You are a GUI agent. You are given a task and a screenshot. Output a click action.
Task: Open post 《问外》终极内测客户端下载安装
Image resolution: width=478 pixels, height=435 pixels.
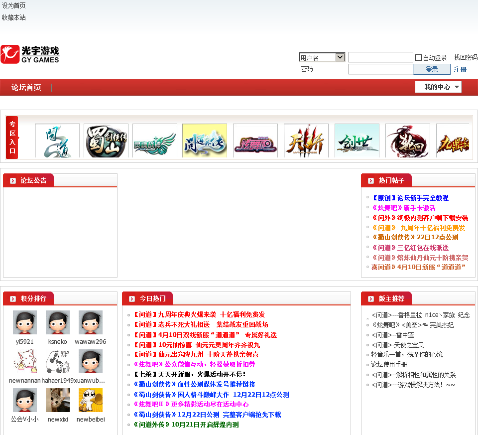pyautogui.click(x=420, y=218)
